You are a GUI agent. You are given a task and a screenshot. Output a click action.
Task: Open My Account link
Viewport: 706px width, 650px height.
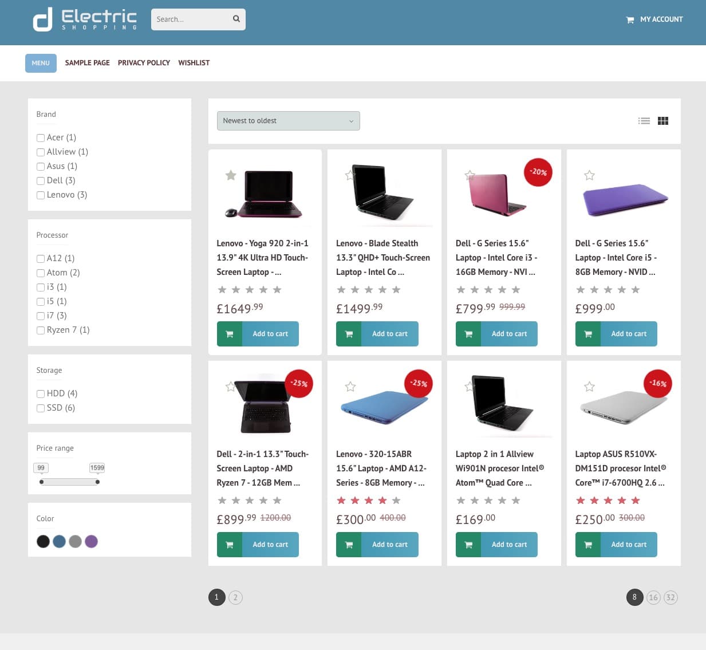661,19
